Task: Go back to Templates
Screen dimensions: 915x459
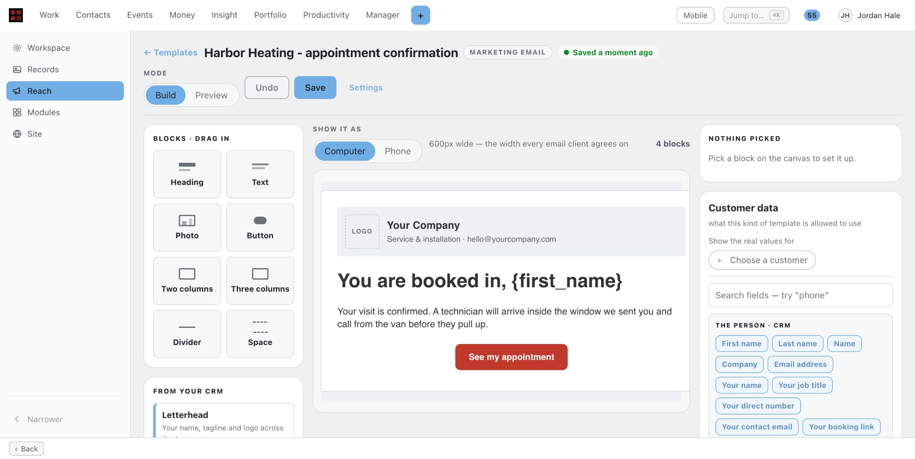Action: pyautogui.click(x=171, y=52)
